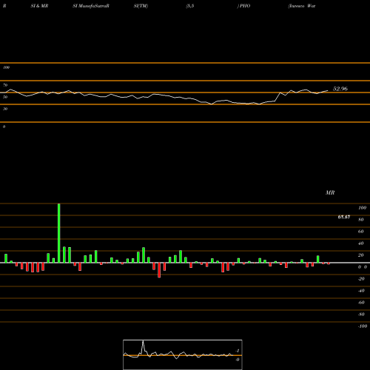370x370 pixels.
Task: Click the '80' label on MR axis
Action: click(361, 220)
